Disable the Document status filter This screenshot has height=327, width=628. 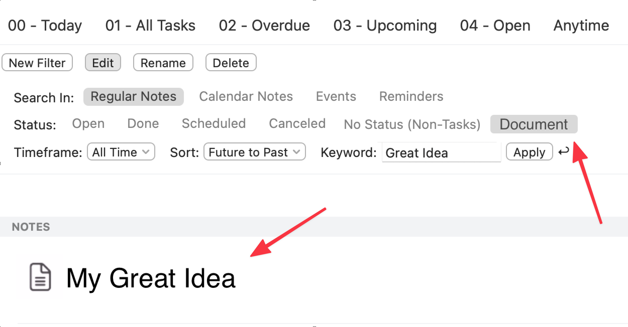(x=534, y=124)
